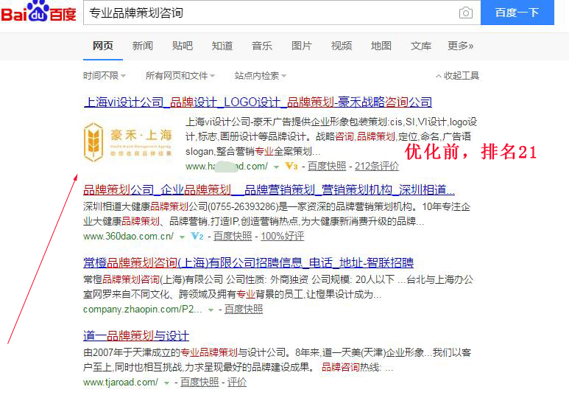
Task: Click V3 credibility badge icon
Action: [291, 166]
